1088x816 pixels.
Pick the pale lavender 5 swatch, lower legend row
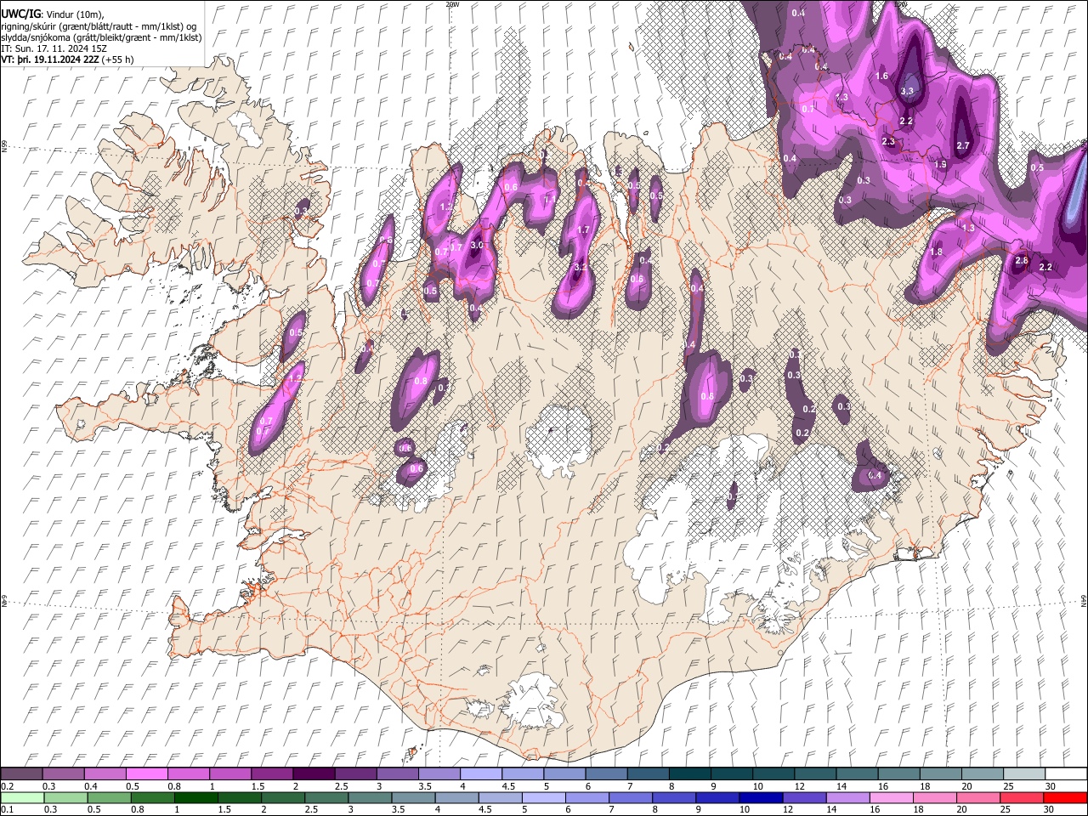[543, 797]
